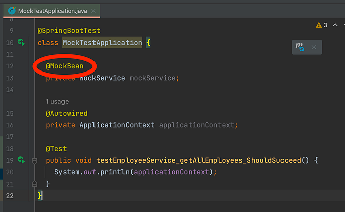
Task: Click the @MockBean annotation
Action: 65,66
